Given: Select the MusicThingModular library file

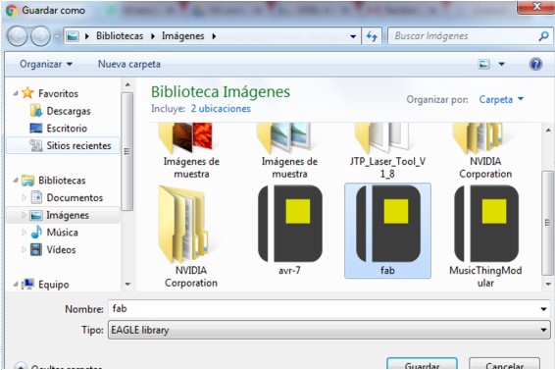Looking at the screenshot, I should click(485, 236).
